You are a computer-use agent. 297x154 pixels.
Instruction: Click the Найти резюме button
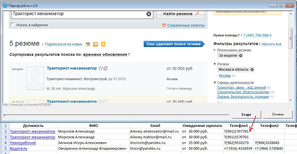click(181, 14)
